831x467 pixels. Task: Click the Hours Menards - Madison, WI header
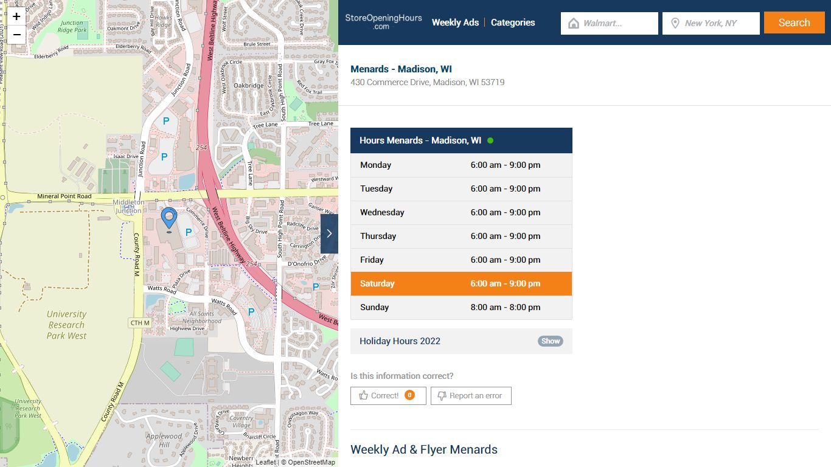pos(461,140)
